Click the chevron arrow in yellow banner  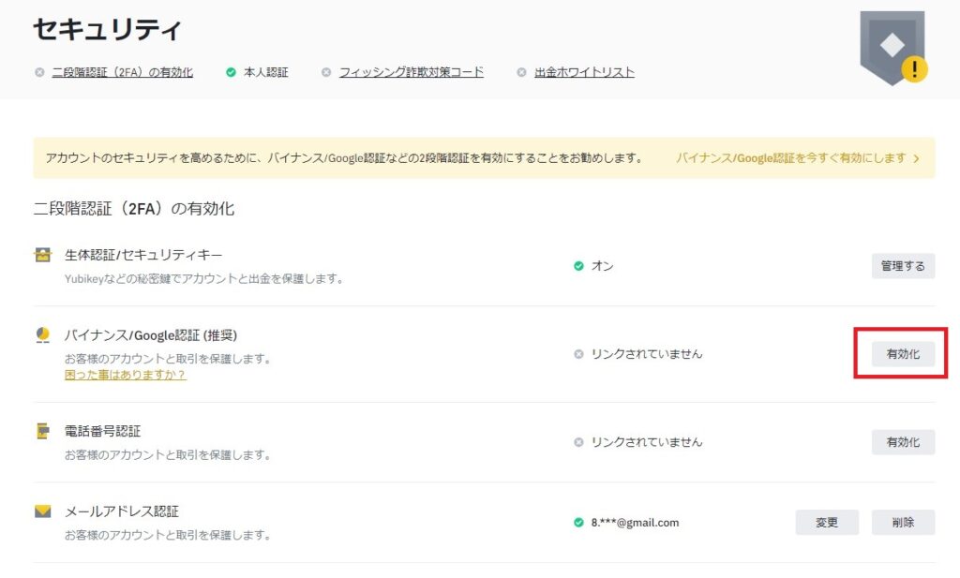(x=917, y=158)
